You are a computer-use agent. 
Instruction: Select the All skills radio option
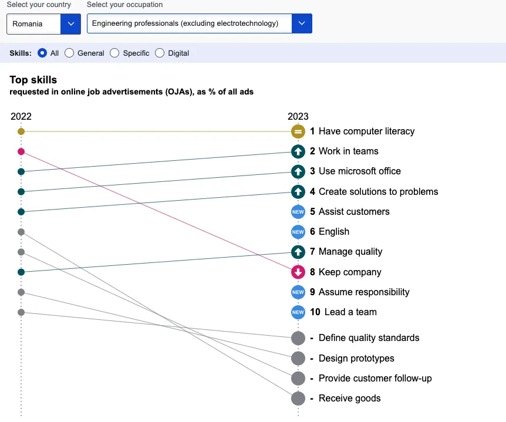42,53
